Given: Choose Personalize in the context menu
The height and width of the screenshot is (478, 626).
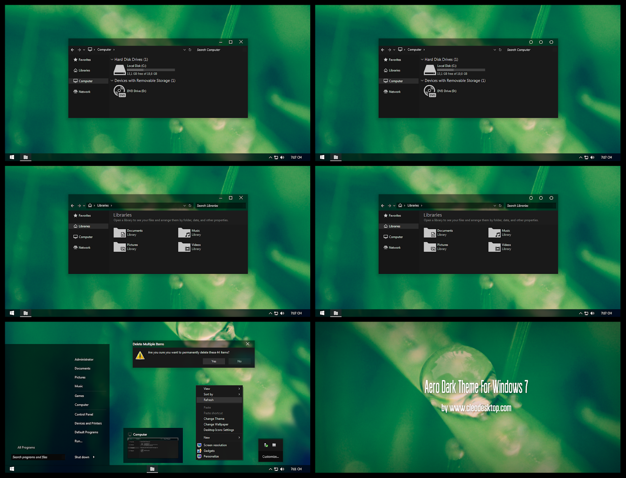Looking at the screenshot, I should click(219, 456).
